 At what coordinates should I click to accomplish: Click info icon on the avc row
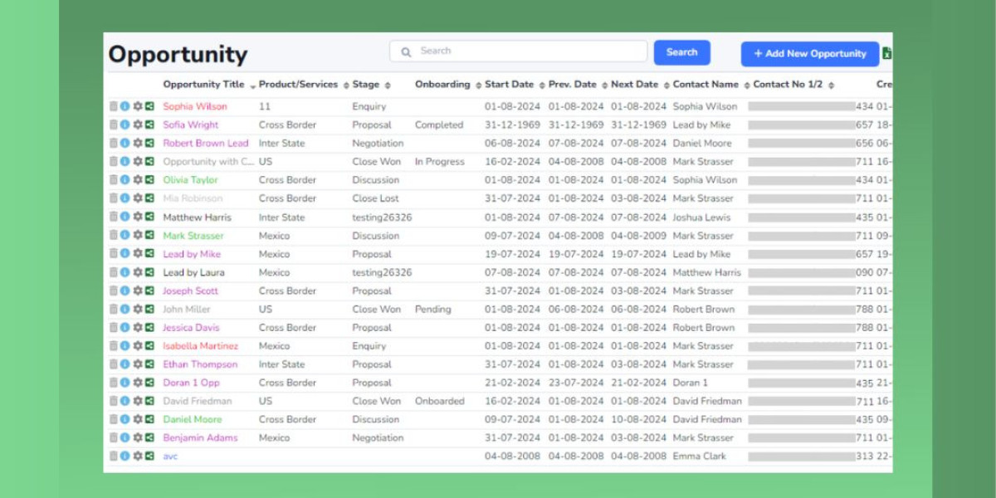[125, 456]
